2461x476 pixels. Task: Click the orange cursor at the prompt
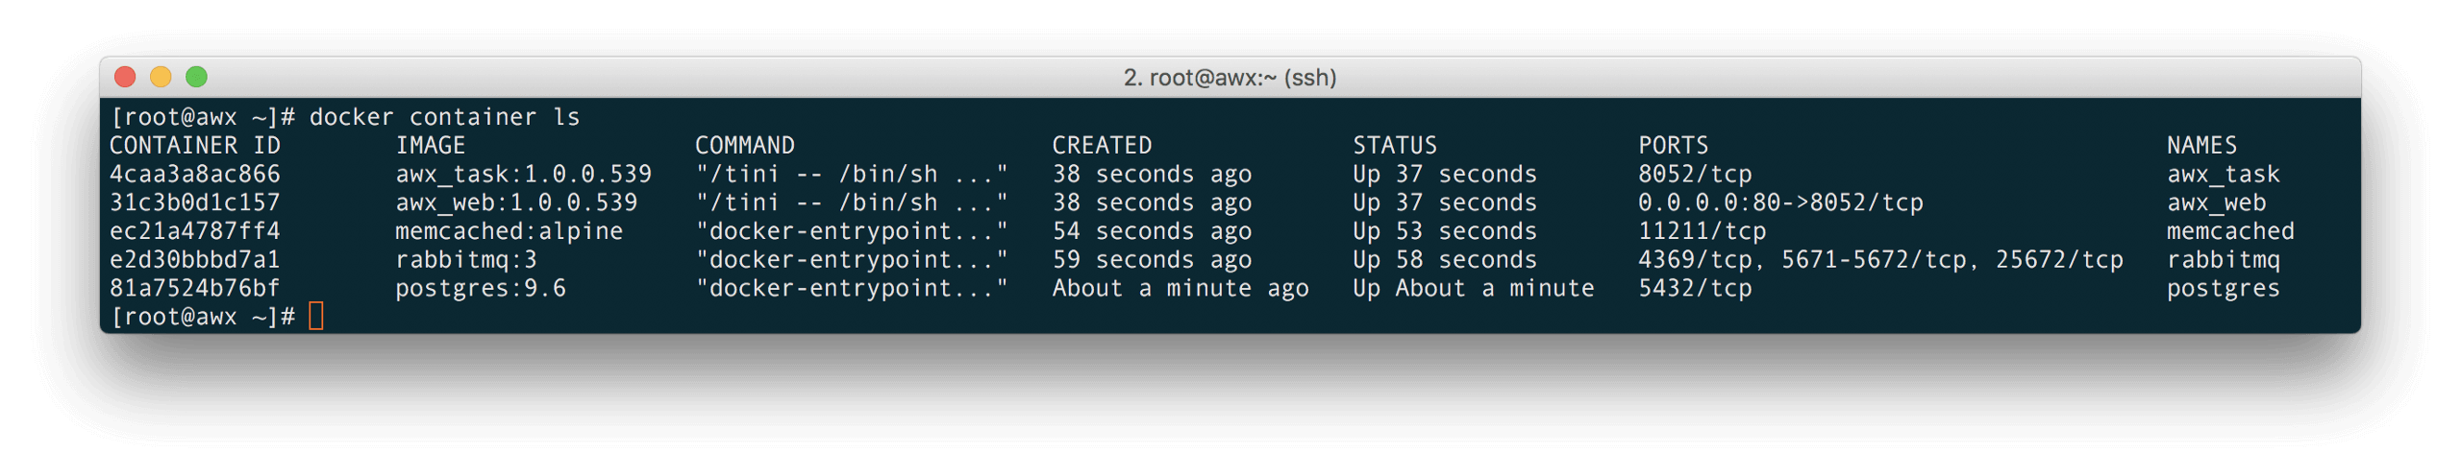316,316
